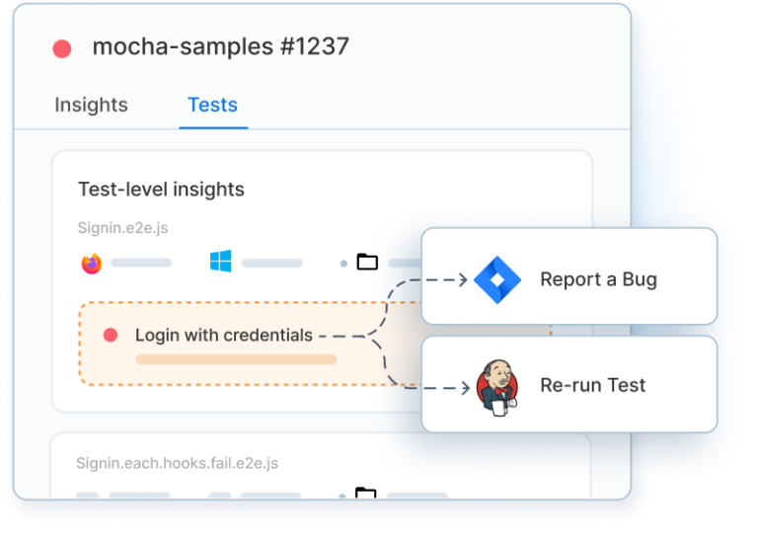758x535 pixels.
Task: Click the Jira icon beside Report a Bug
Action: coord(497,279)
